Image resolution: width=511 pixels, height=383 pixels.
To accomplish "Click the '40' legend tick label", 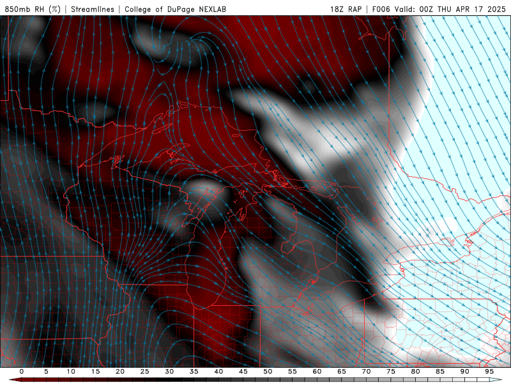I will pyautogui.click(x=218, y=372).
